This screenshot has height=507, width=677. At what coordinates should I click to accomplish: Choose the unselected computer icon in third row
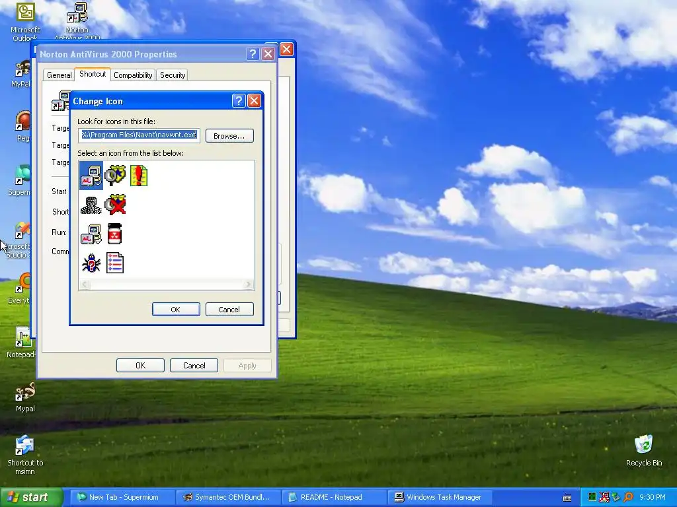click(91, 234)
